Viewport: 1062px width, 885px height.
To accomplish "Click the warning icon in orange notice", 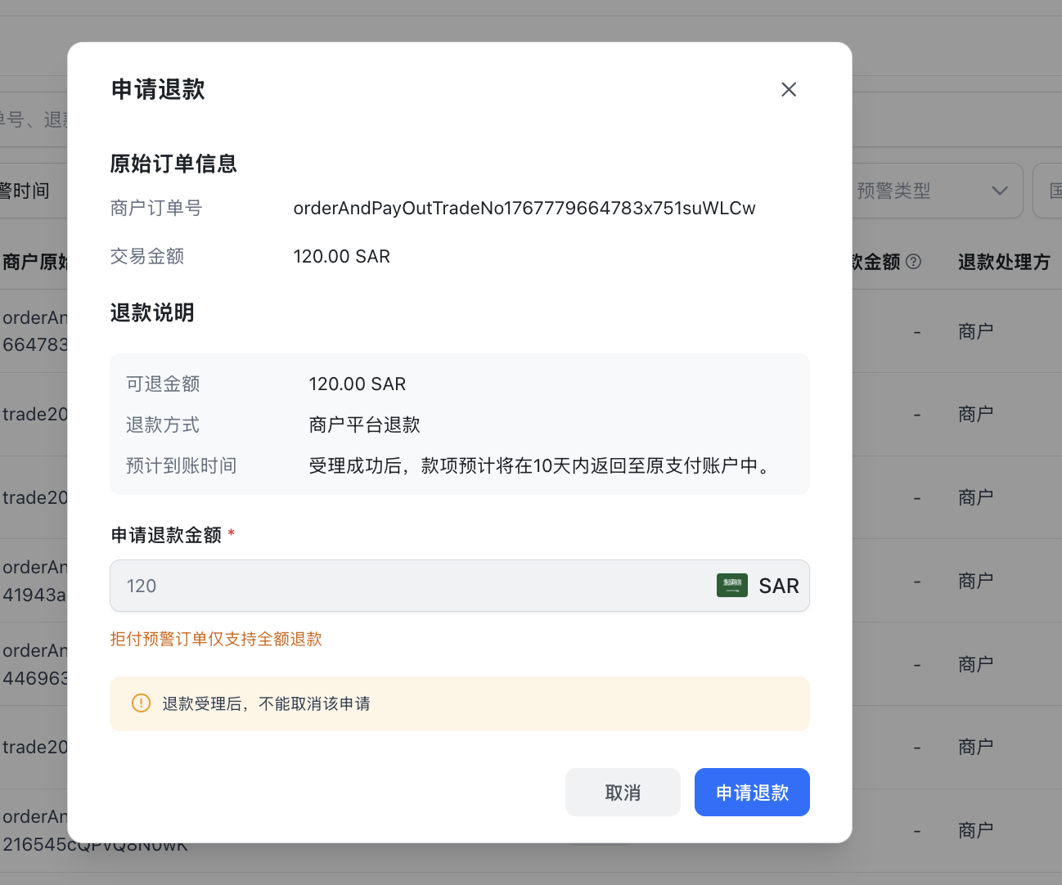I will [x=141, y=703].
